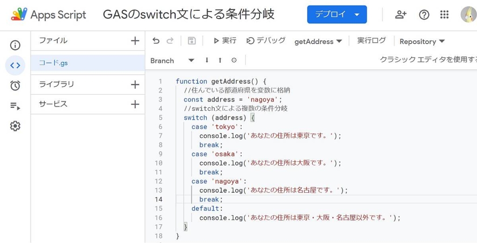The width and height of the screenshot is (477, 243).
Task: Click the save project floppy icon
Action: (191, 41)
